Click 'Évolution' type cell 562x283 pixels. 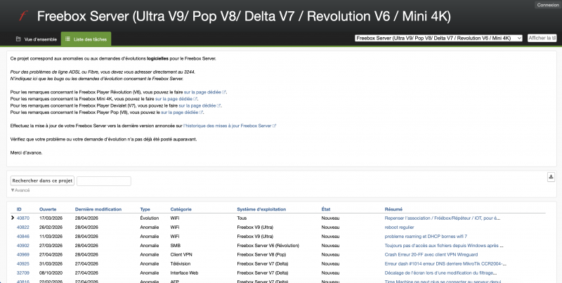coord(150,218)
